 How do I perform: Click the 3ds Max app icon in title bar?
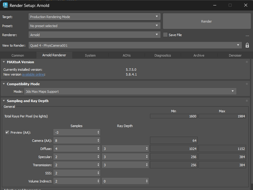pyautogui.click(x=5, y=5)
